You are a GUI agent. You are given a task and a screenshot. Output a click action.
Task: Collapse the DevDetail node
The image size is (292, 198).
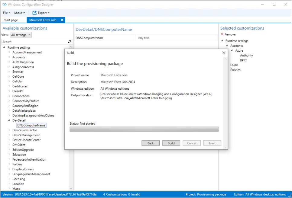click(x=9, y=120)
